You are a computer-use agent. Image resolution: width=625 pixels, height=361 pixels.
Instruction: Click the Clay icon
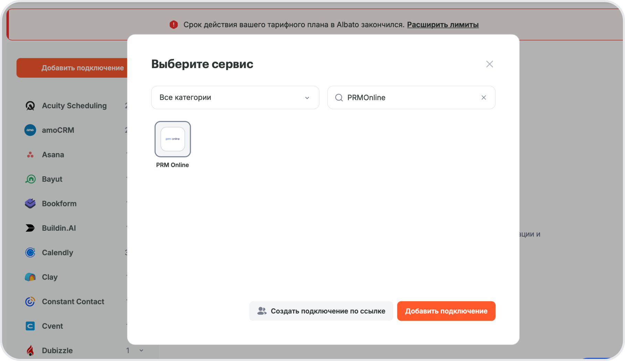tap(30, 277)
